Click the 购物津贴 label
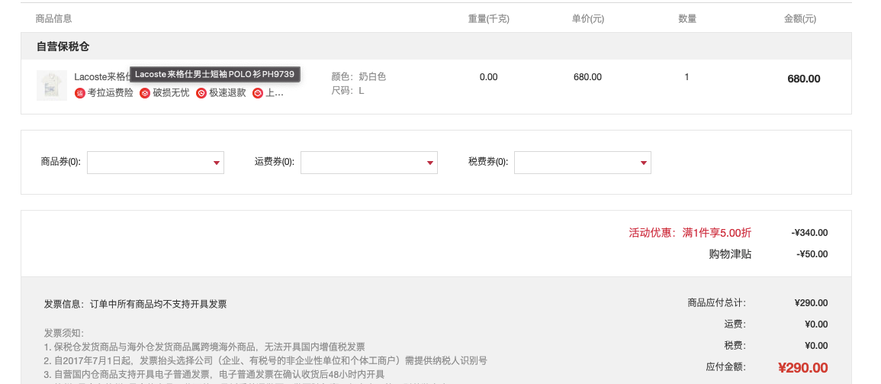The height and width of the screenshot is (384, 881). tap(731, 254)
